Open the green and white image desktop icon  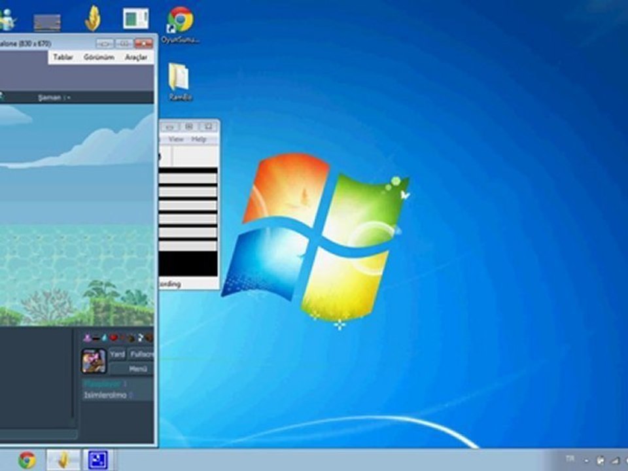click(x=136, y=18)
